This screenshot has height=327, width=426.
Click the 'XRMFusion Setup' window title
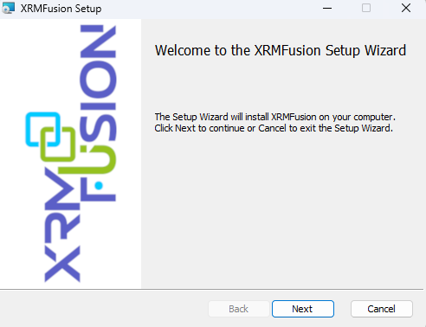coord(61,9)
